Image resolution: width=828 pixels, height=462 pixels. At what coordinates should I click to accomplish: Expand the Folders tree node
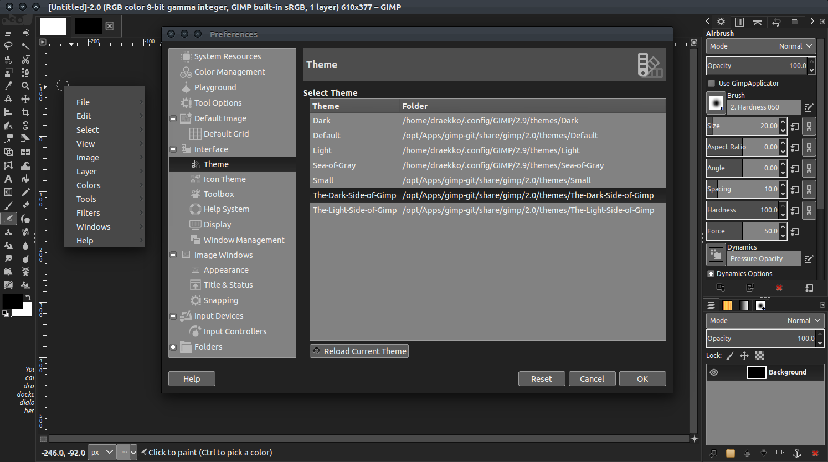coord(173,347)
